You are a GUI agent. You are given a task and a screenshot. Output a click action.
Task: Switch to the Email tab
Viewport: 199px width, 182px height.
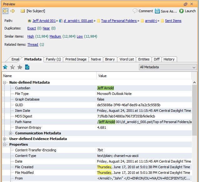tap(15, 59)
